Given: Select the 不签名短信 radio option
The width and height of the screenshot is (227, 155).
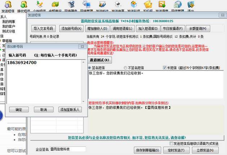Looking at the screenshot, I should (x=125, y=67).
